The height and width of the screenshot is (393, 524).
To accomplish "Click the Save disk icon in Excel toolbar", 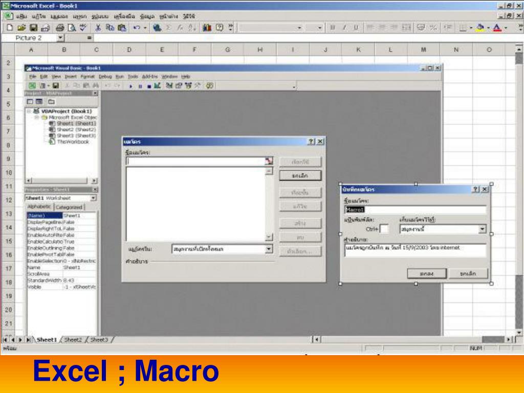I will click(33, 28).
